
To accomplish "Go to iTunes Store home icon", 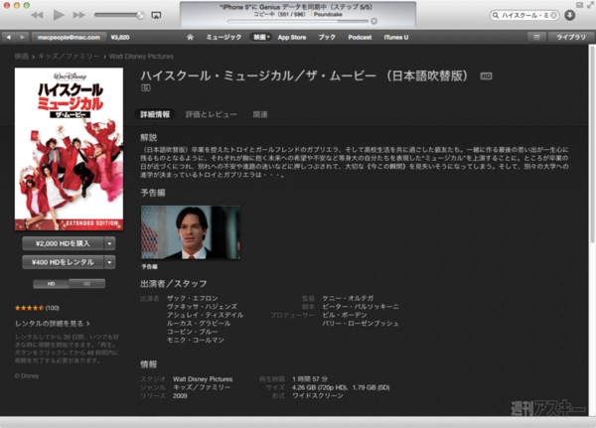I will pos(190,37).
